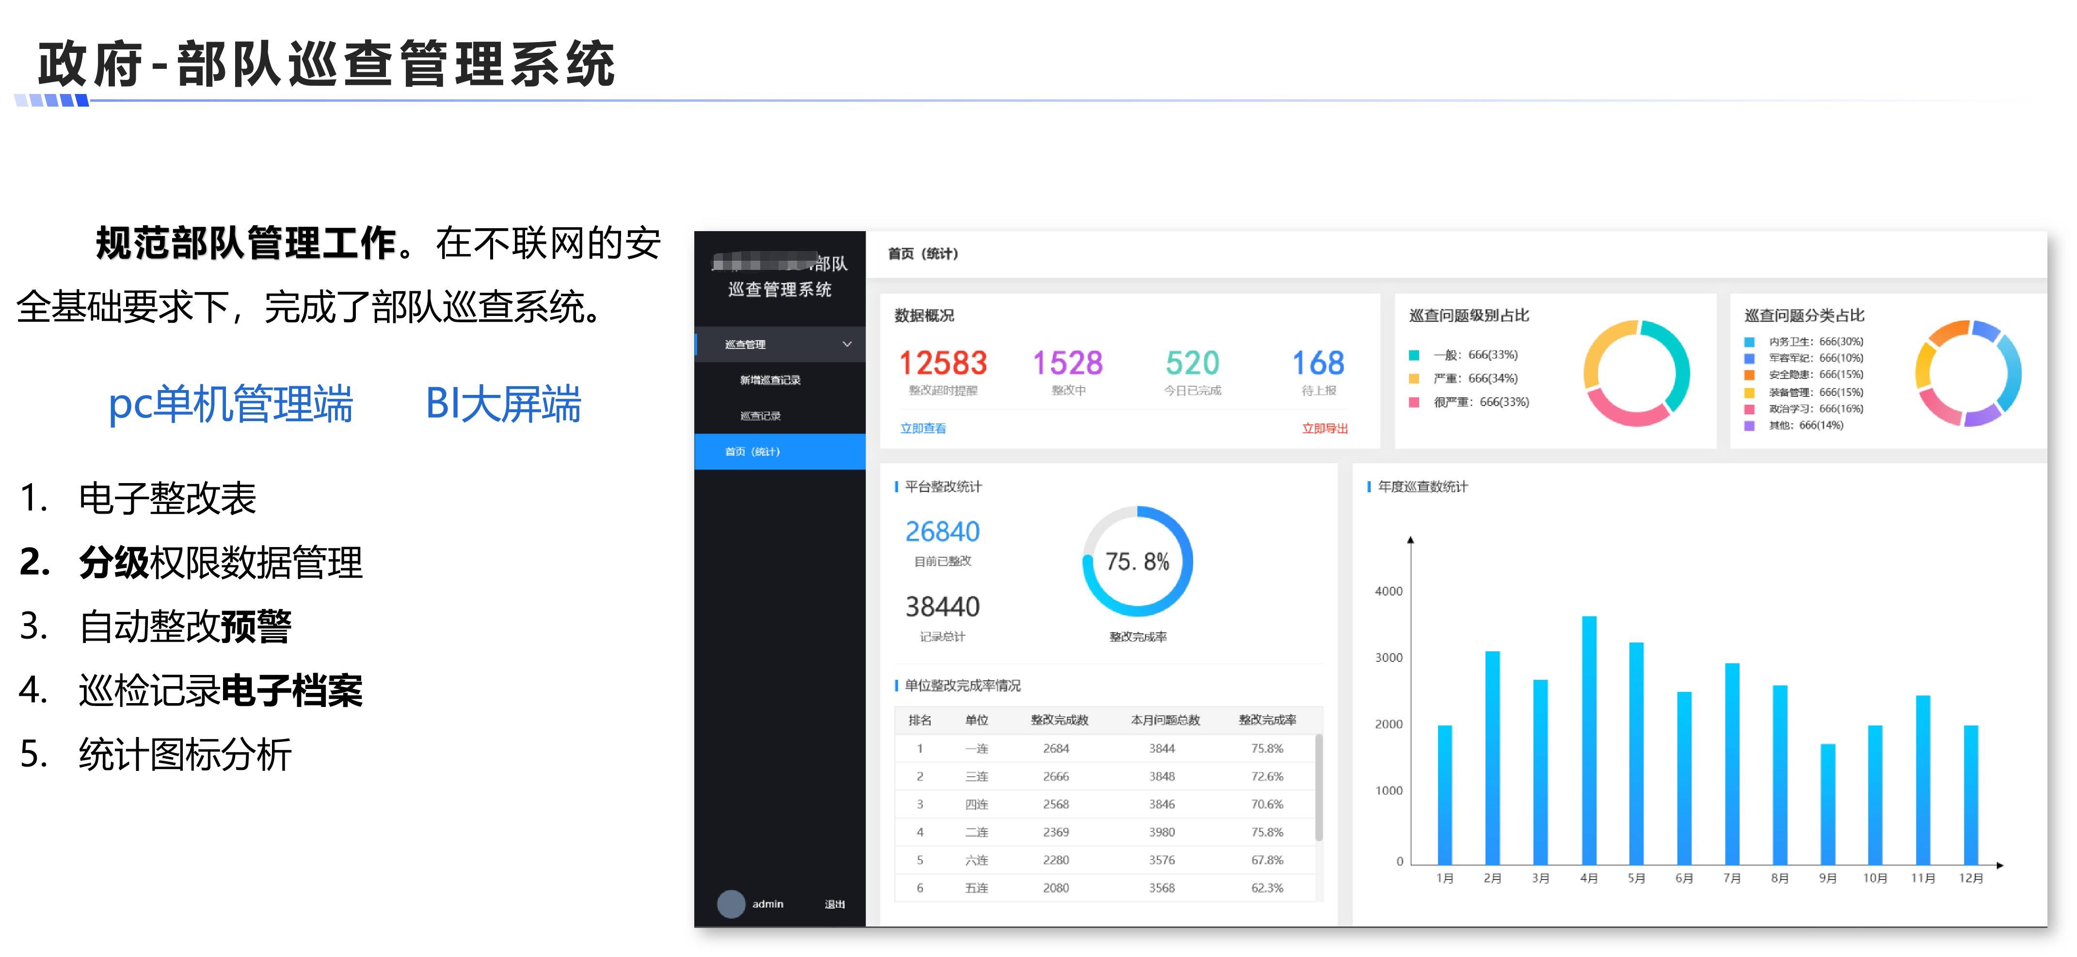Viewport: 2077px width, 957px height.
Task: Click the 12583 整改超时提醒 number
Action: 943,363
